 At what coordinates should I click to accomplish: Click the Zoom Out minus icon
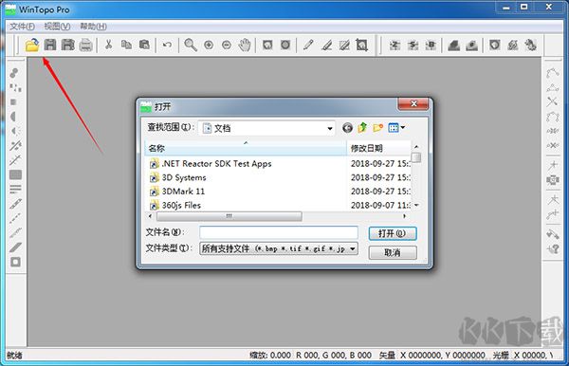227,45
